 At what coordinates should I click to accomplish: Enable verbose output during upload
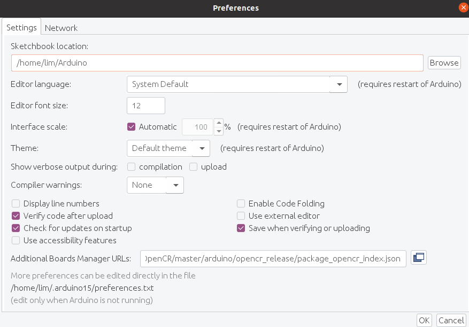(x=194, y=167)
